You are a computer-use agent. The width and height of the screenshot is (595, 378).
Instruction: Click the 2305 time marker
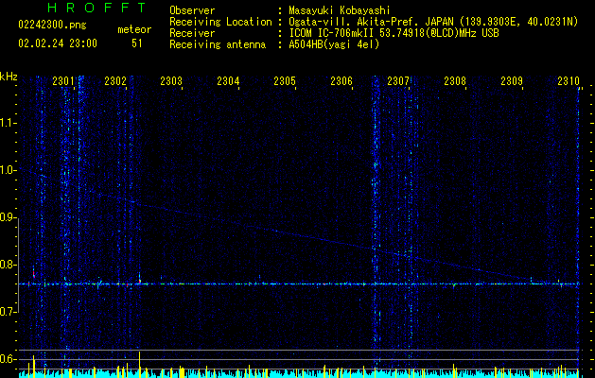click(x=285, y=80)
